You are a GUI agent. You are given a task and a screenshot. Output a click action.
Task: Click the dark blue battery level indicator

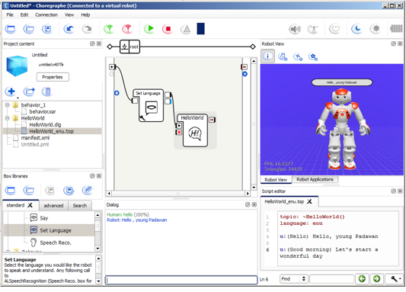pos(200,29)
